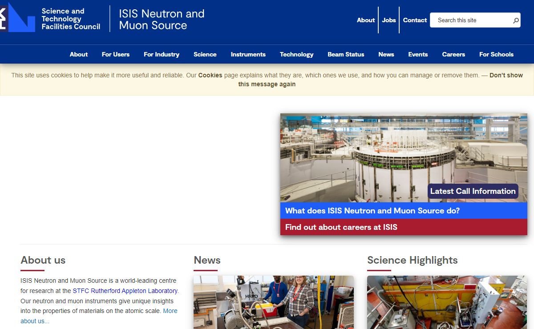This screenshot has width=534, height=329.
Task: Select Science in navigation bar
Action: 205,54
